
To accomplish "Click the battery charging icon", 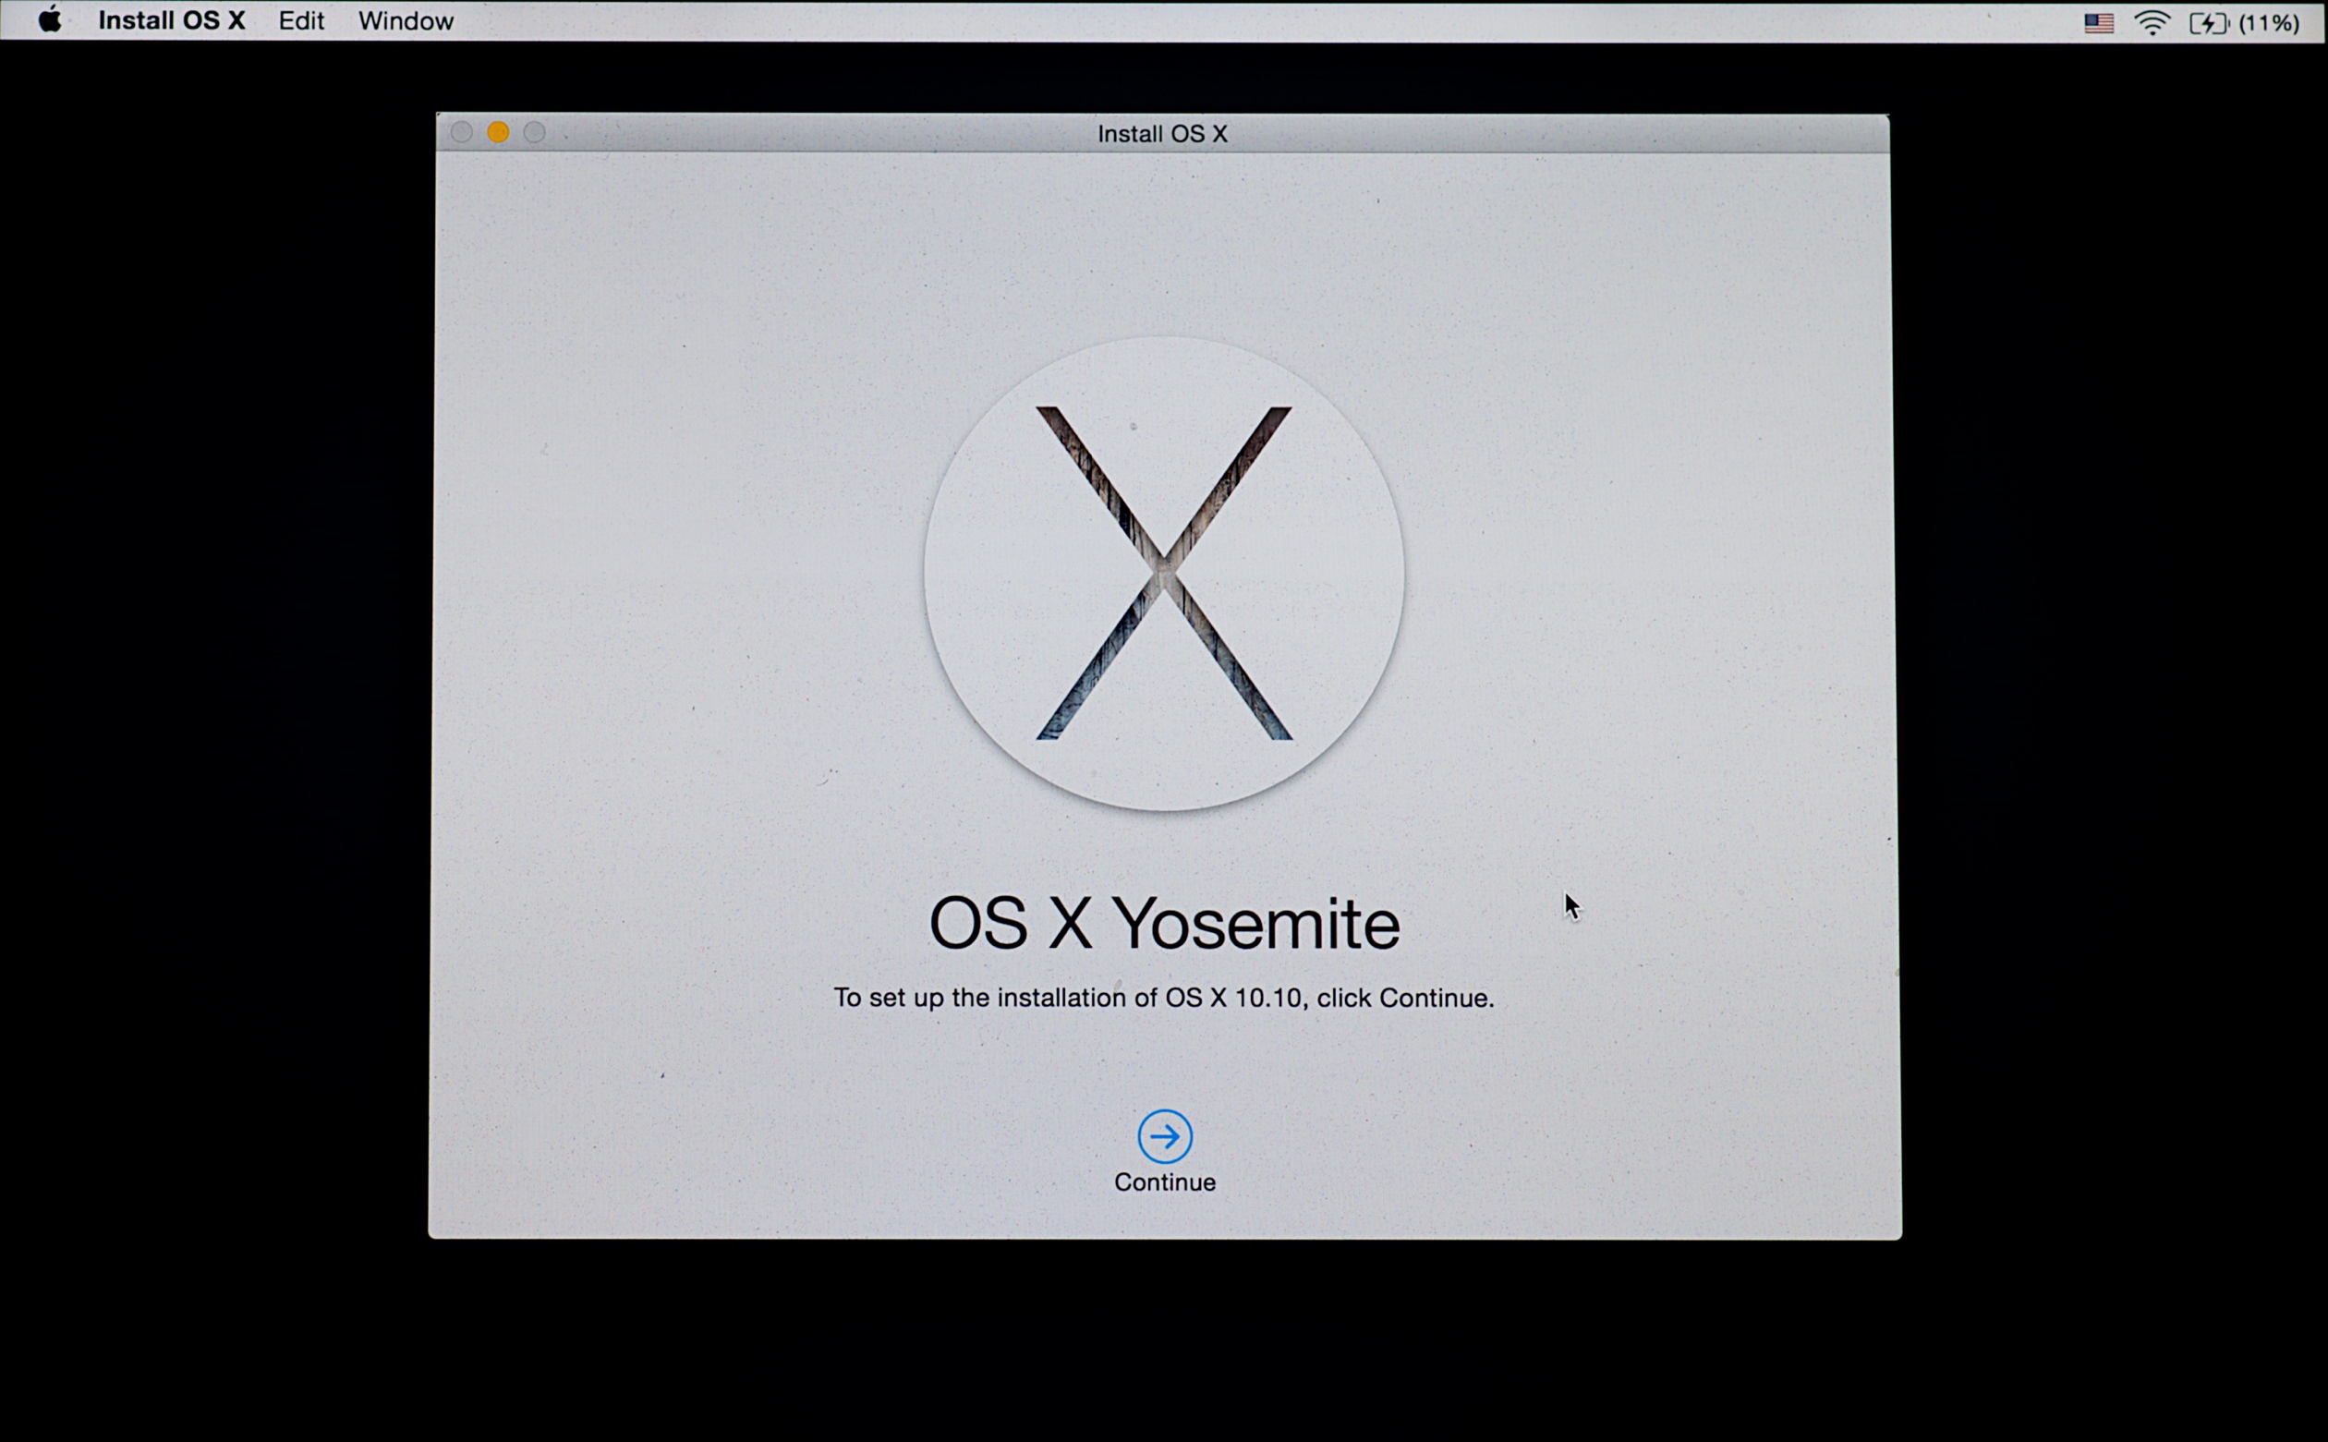I will point(2209,23).
